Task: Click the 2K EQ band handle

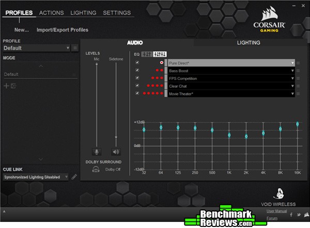Action: 246,136
